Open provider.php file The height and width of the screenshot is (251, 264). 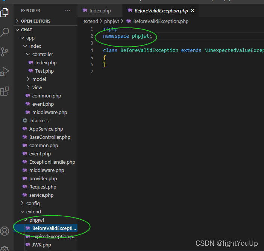[x=46, y=178]
